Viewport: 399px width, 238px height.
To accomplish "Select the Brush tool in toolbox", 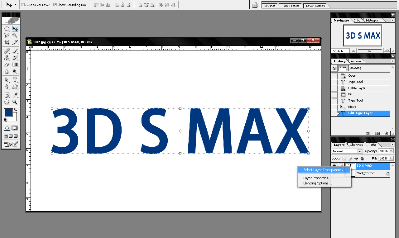I will pos(15,51).
